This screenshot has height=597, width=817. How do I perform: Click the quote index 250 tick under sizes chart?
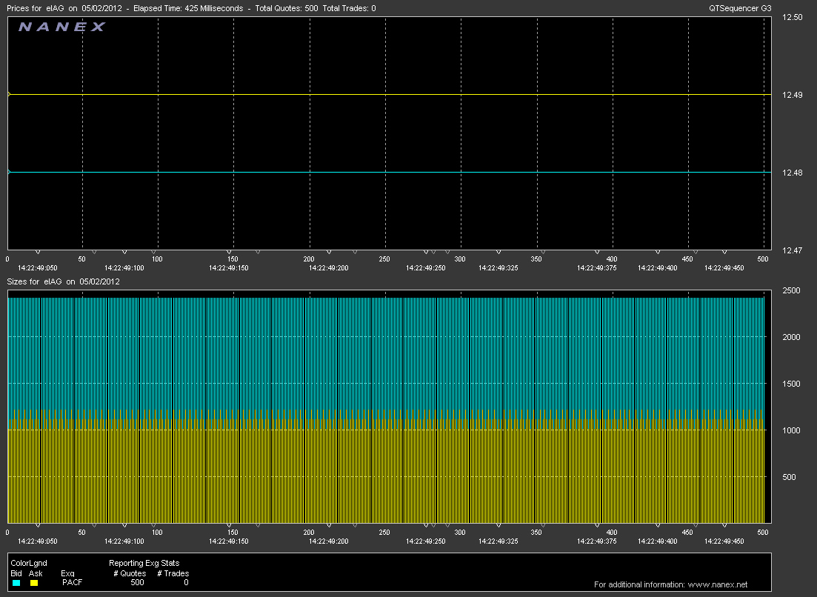384,532
